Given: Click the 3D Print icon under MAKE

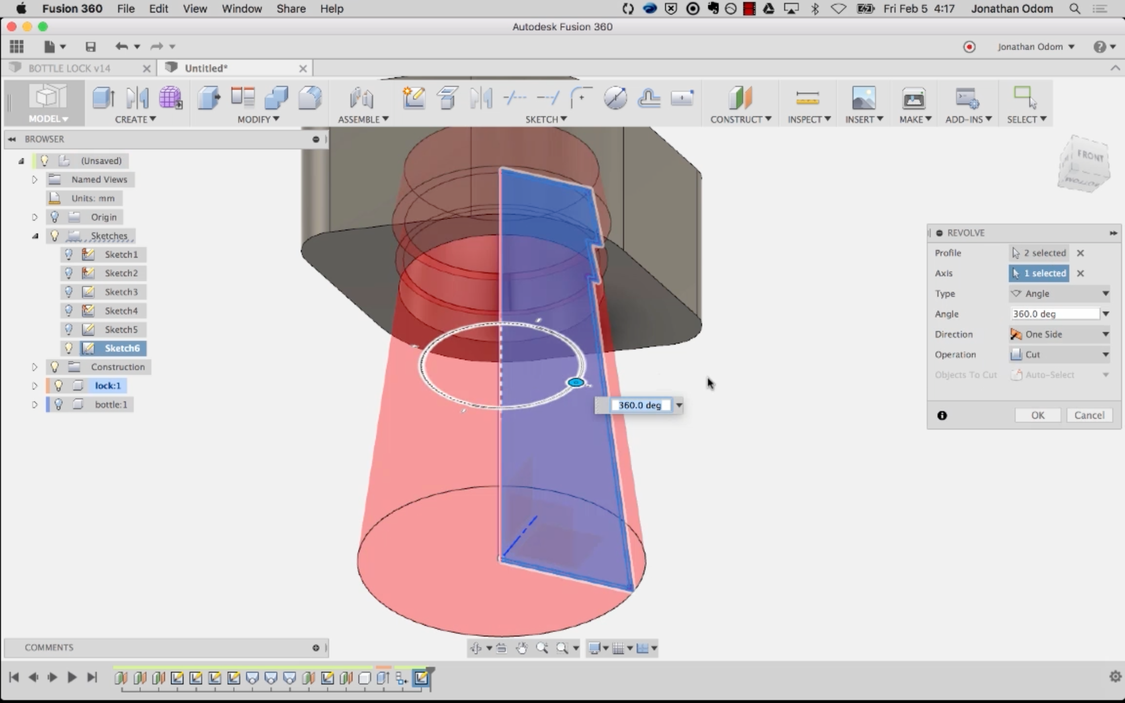Looking at the screenshot, I should pos(913,98).
